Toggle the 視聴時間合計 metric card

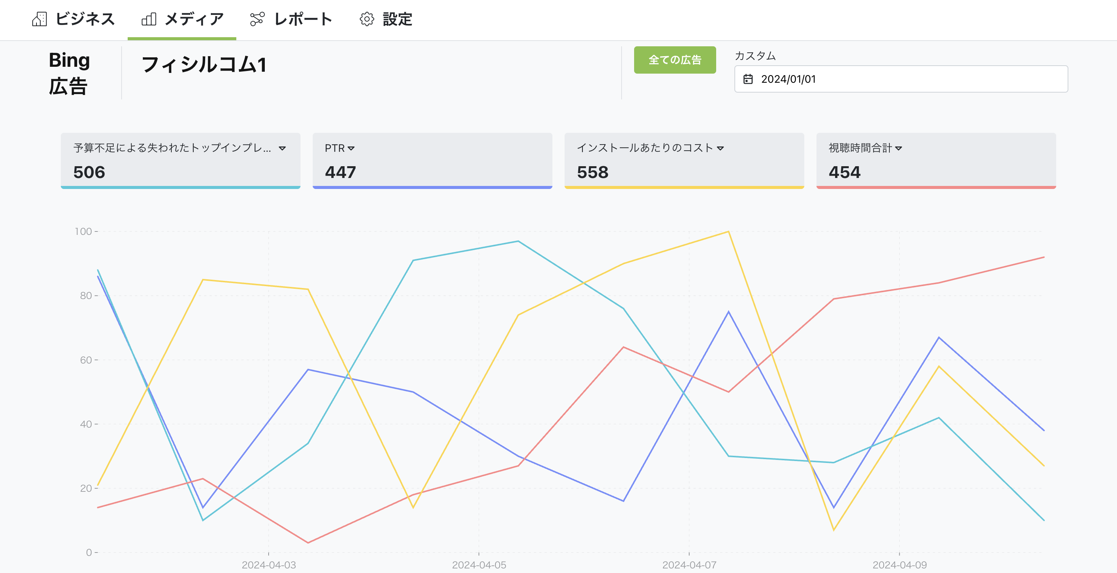point(935,162)
